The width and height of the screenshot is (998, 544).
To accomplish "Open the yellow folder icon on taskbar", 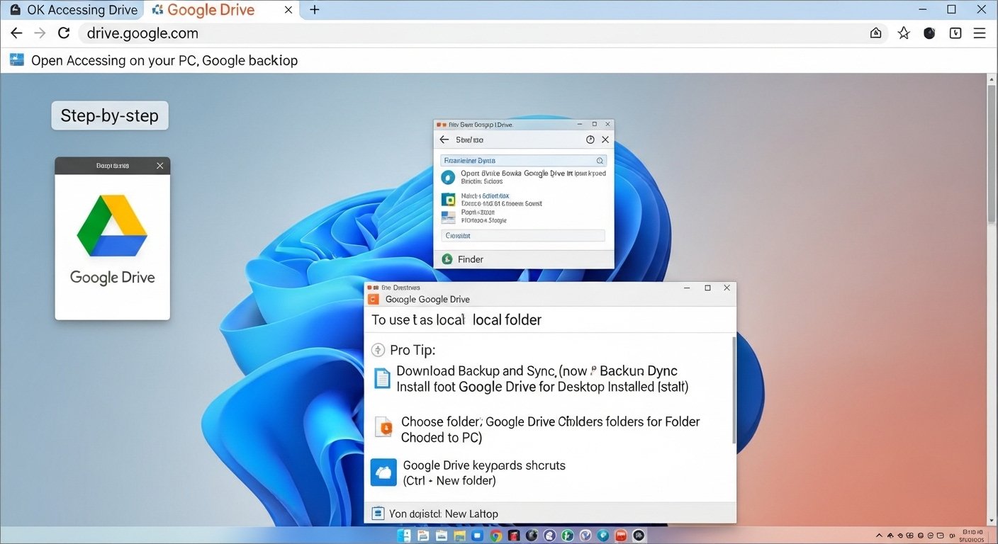I will 459,535.
